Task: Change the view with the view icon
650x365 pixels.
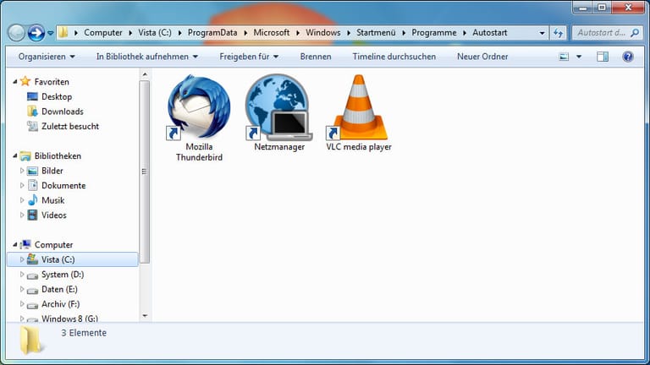Action: (564, 57)
